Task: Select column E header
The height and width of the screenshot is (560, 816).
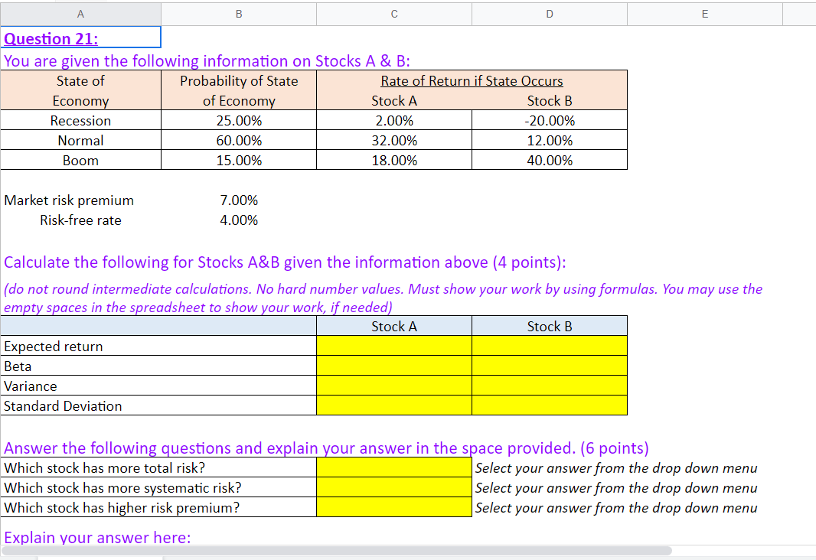Action: click(x=705, y=14)
